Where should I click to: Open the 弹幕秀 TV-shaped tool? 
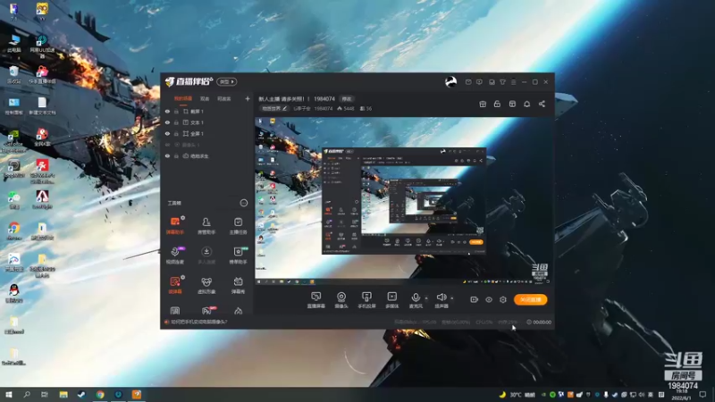(x=238, y=285)
